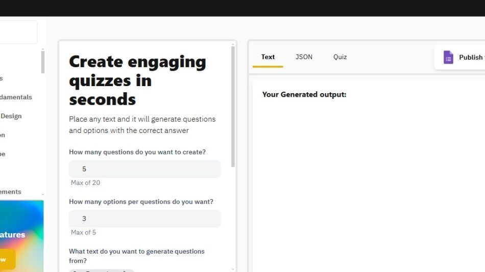485x272 pixels.
Task: Click the white box above the sidebar
Action: pos(18,32)
